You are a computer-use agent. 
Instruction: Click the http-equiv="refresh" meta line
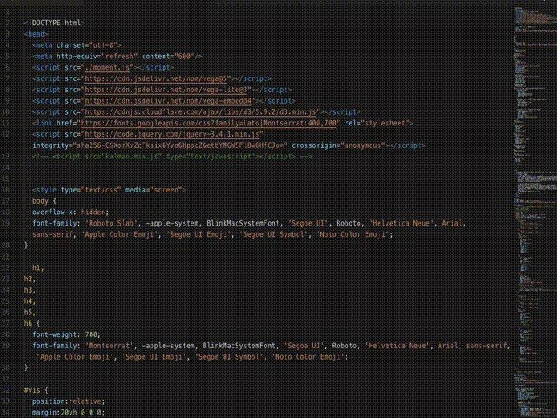click(117, 56)
